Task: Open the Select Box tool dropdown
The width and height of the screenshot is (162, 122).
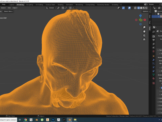Action: coord(8,12)
